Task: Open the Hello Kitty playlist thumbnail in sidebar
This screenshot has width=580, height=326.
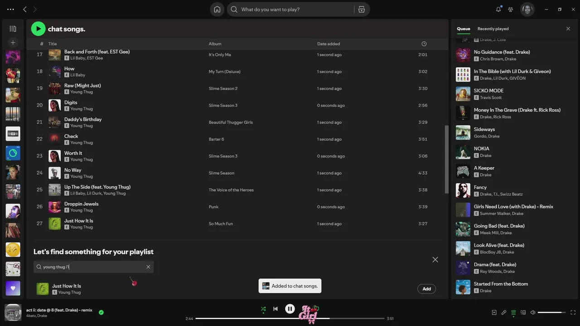Action: point(13,269)
